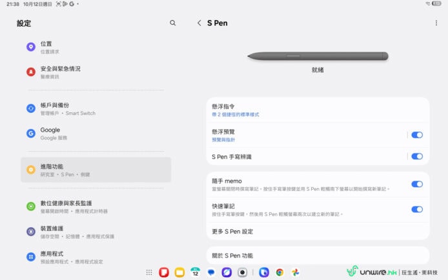Turn off the 隨手 memo switch
The image size is (448, 280).
click(417, 184)
